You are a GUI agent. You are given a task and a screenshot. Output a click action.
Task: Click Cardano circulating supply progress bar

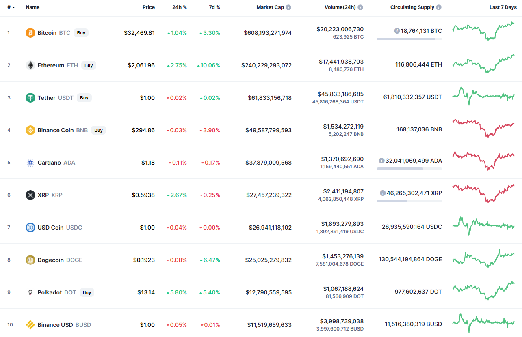pos(409,169)
